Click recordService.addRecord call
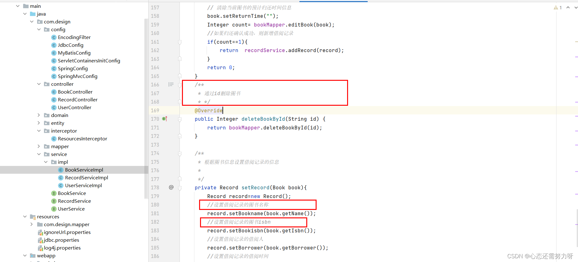This screenshot has width=578, height=262. coord(294,50)
